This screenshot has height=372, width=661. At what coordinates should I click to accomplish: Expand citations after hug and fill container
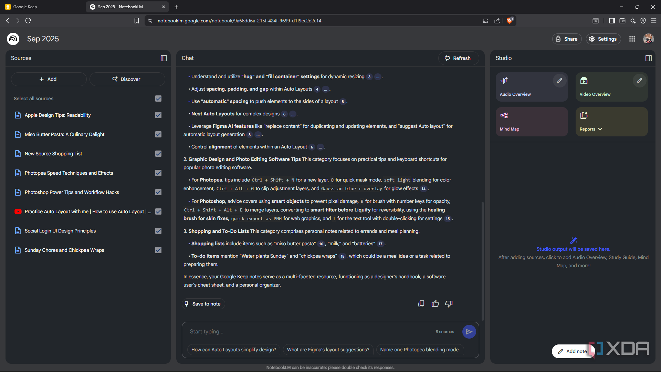point(378,77)
